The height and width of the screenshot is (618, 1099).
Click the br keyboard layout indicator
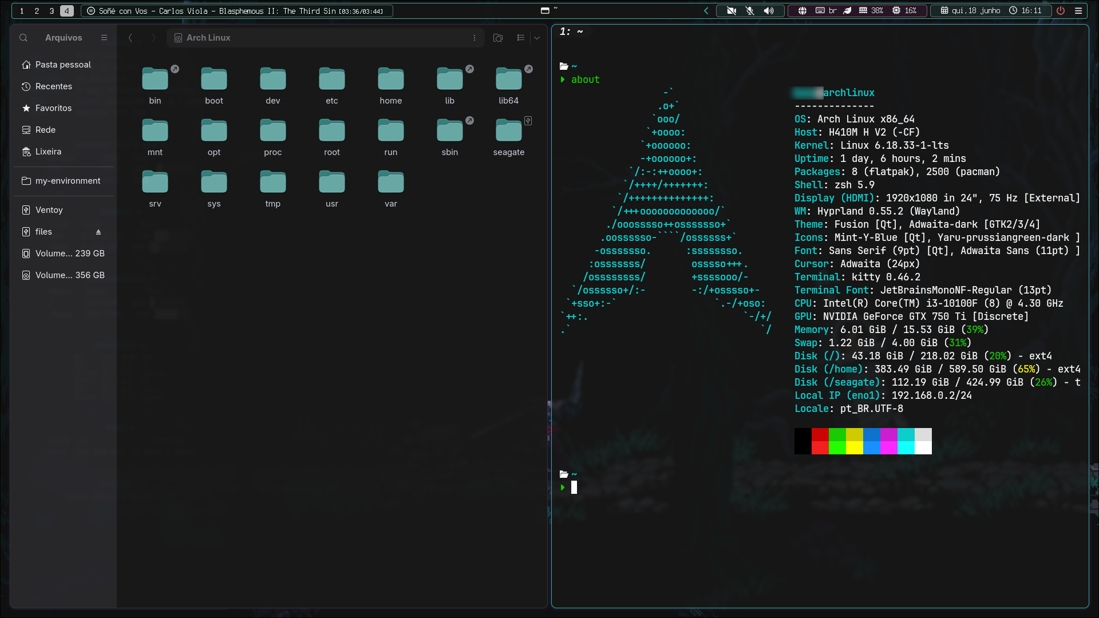(x=826, y=11)
